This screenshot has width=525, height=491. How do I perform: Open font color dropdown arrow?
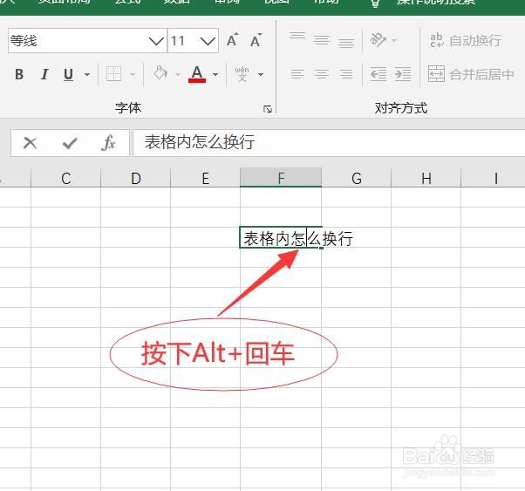click(x=215, y=74)
